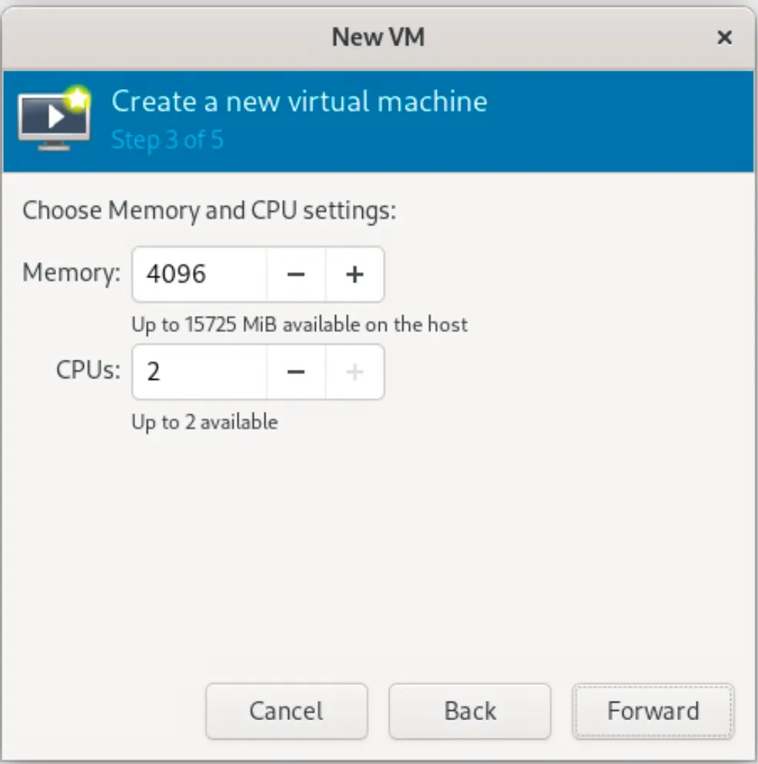This screenshot has width=758, height=764.
Task: Cancel the new VM wizard
Action: [x=287, y=711]
